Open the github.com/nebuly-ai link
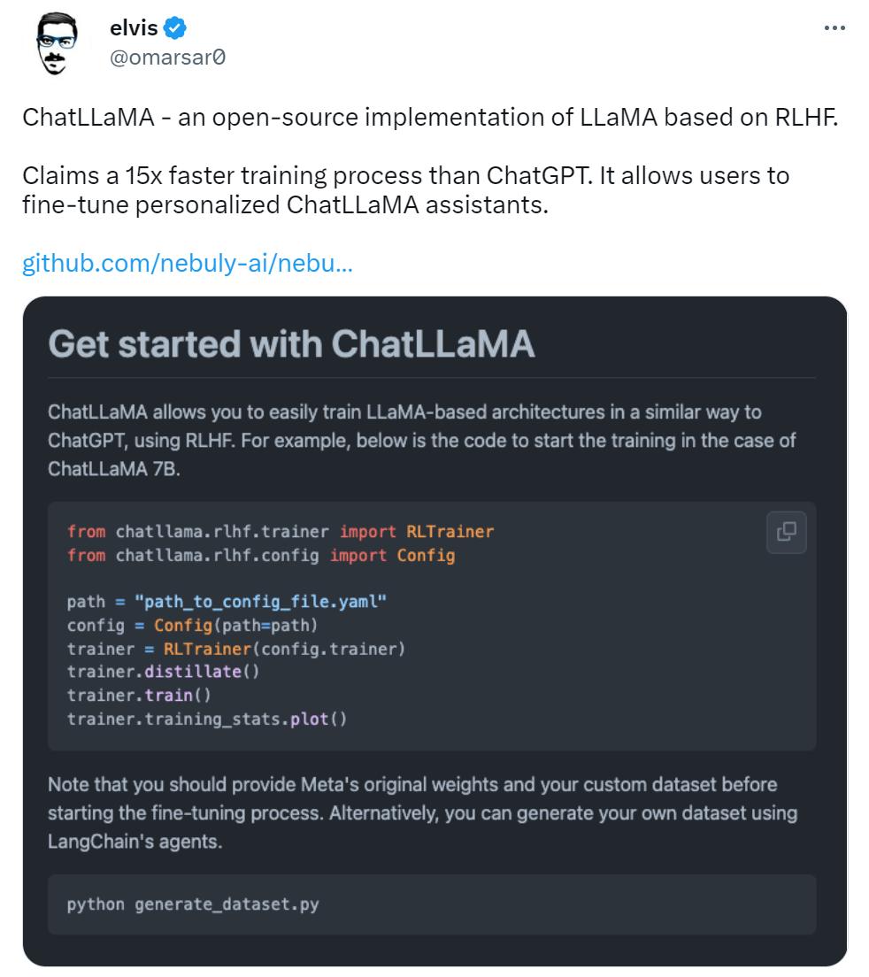This screenshot has width=869, height=977. (x=188, y=264)
